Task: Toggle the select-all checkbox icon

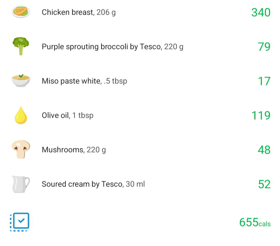Action: pyautogui.click(x=20, y=222)
